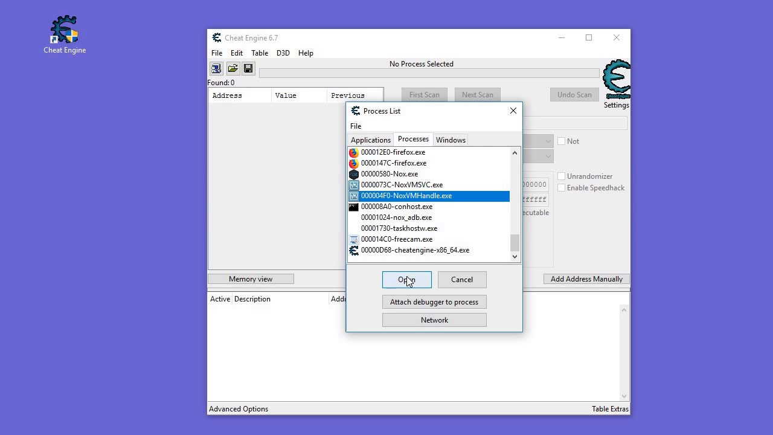This screenshot has height=435, width=773.
Task: Open the Edit menu
Action: click(237, 53)
